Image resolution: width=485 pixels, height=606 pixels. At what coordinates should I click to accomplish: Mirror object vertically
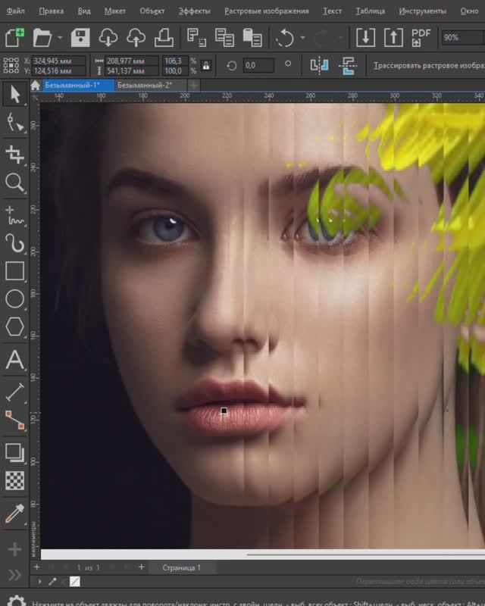[348, 65]
